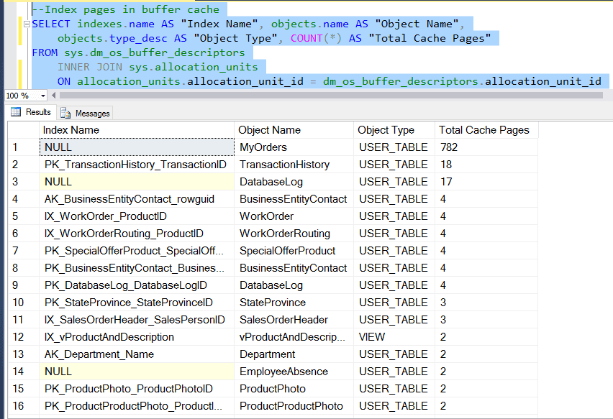Click the Results tab grid icon
Screen dimensions: 613x419
[x=14, y=113]
